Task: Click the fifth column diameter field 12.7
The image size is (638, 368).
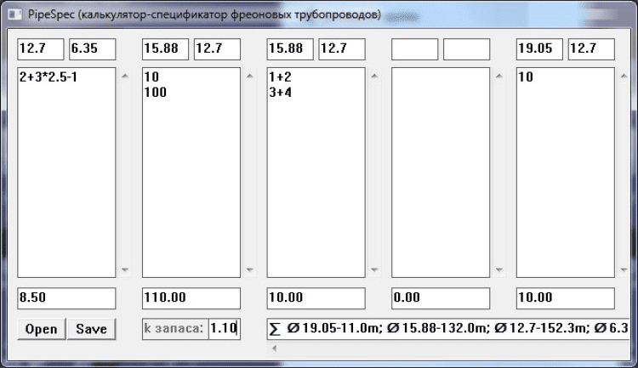Action: click(x=591, y=49)
